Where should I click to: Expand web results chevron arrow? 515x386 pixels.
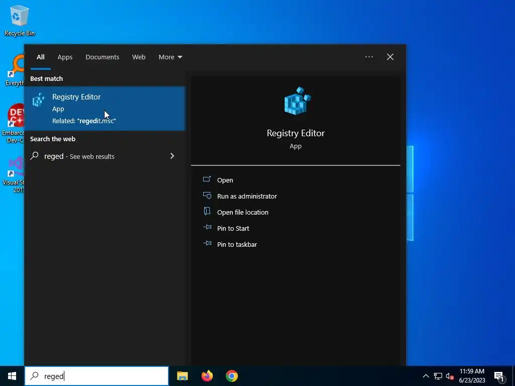(x=172, y=156)
